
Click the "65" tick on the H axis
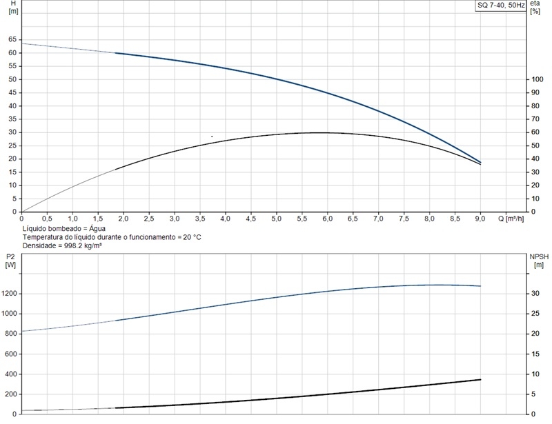[12, 39]
